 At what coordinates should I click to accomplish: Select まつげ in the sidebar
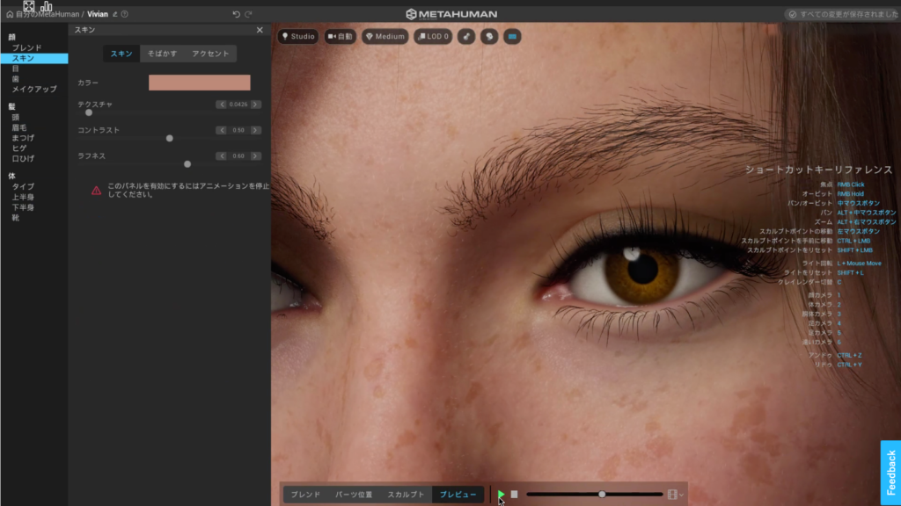click(23, 138)
